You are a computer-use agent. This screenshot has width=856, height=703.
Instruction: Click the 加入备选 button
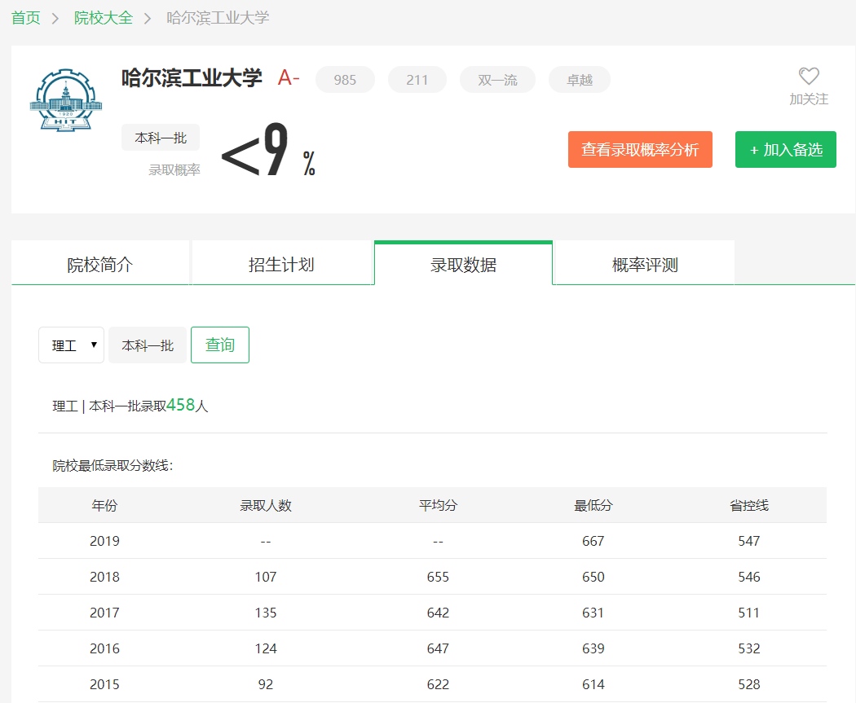tap(786, 149)
